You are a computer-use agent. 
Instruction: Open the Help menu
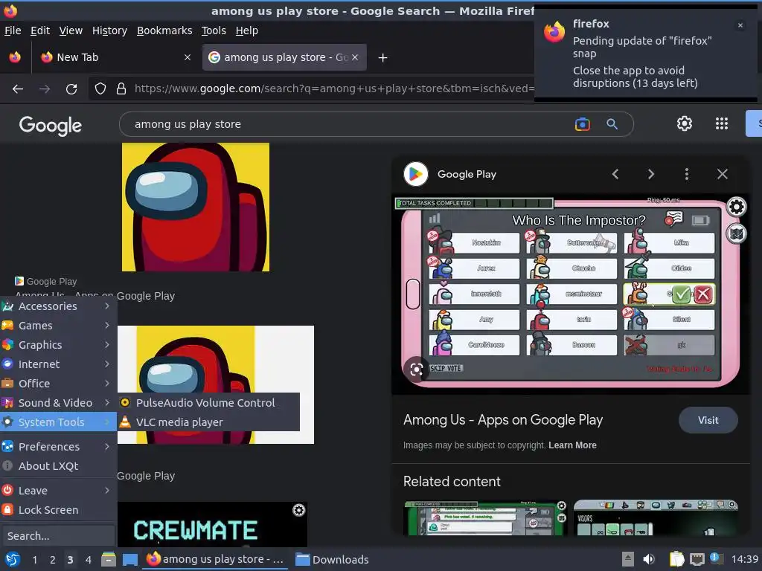(247, 30)
